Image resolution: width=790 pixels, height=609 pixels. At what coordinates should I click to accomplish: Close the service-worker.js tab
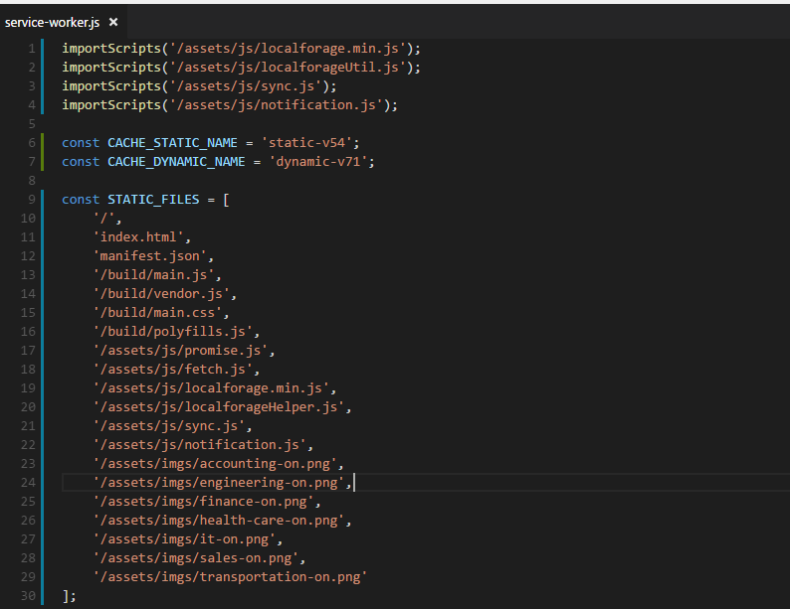[x=113, y=22]
